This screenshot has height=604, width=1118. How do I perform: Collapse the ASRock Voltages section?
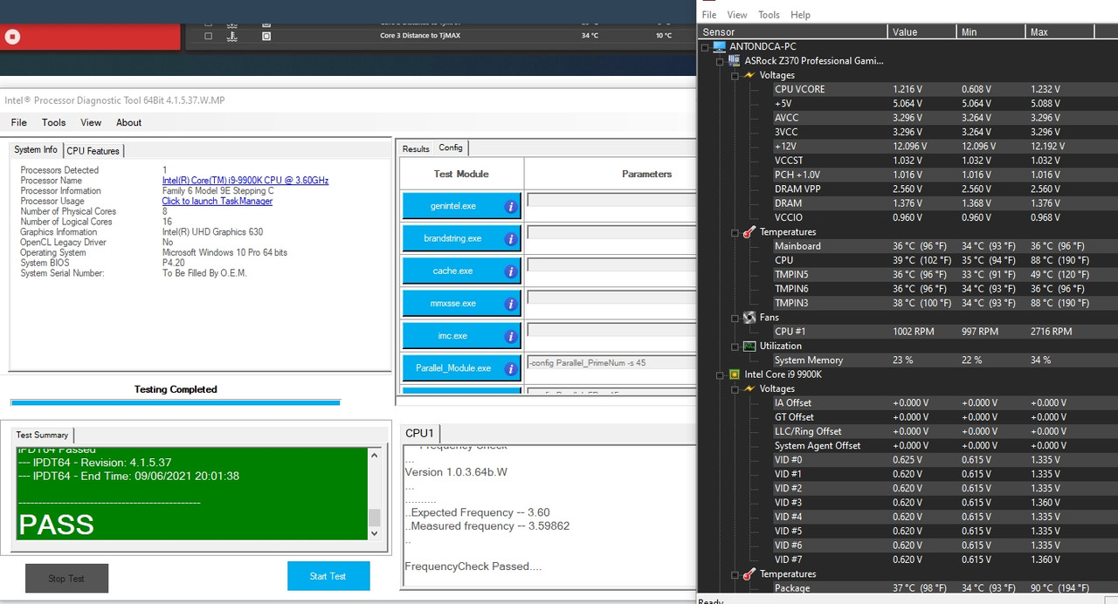tap(735, 76)
